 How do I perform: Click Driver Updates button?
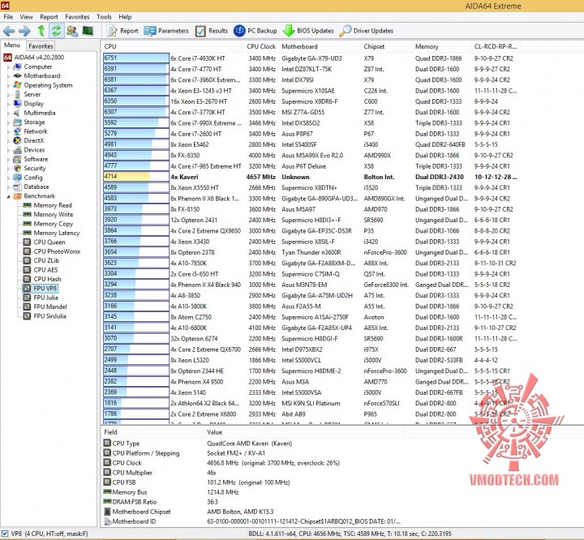coord(366,31)
